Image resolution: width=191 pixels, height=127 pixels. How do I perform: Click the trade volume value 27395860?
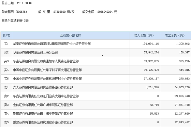(59, 12)
